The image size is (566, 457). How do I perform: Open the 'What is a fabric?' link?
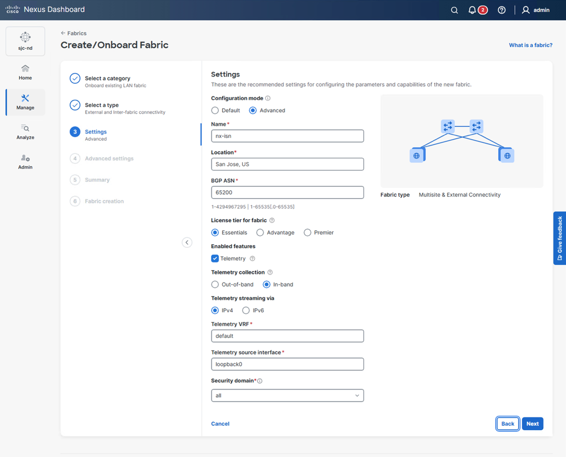point(530,45)
